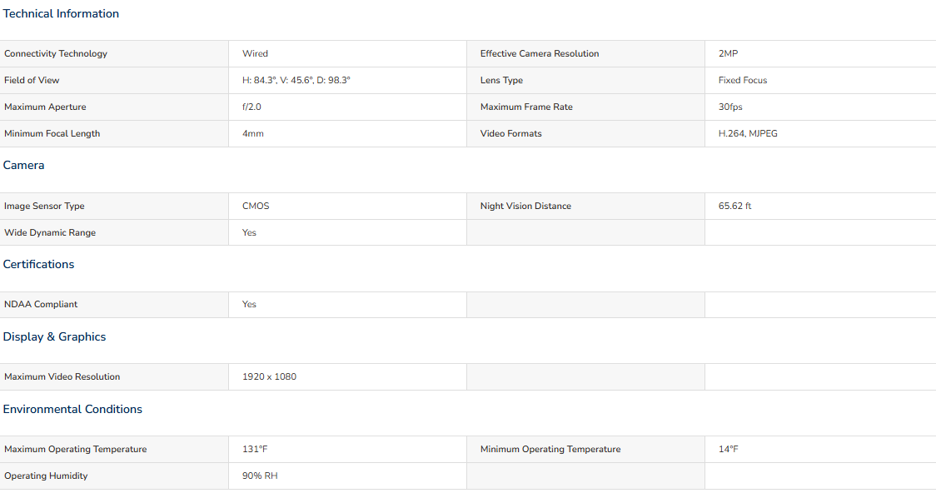936x493 pixels.
Task: Click the Fixed Focus lens value
Action: pos(743,80)
